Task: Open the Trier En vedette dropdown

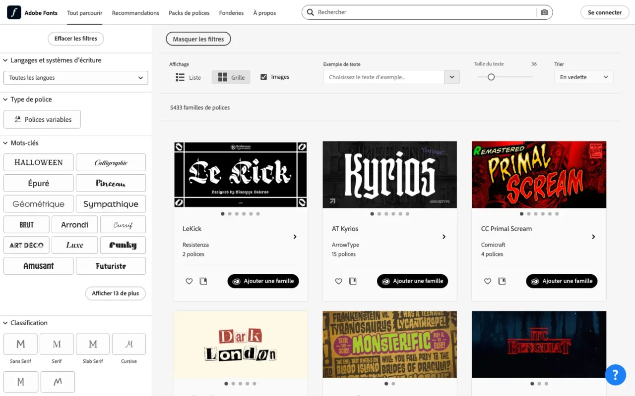Action: point(584,77)
